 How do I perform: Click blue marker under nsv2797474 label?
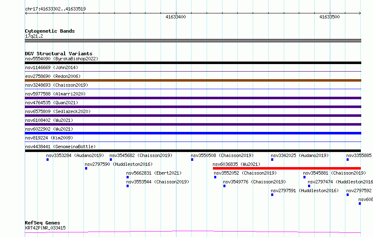pyautogui.click(x=309, y=186)
